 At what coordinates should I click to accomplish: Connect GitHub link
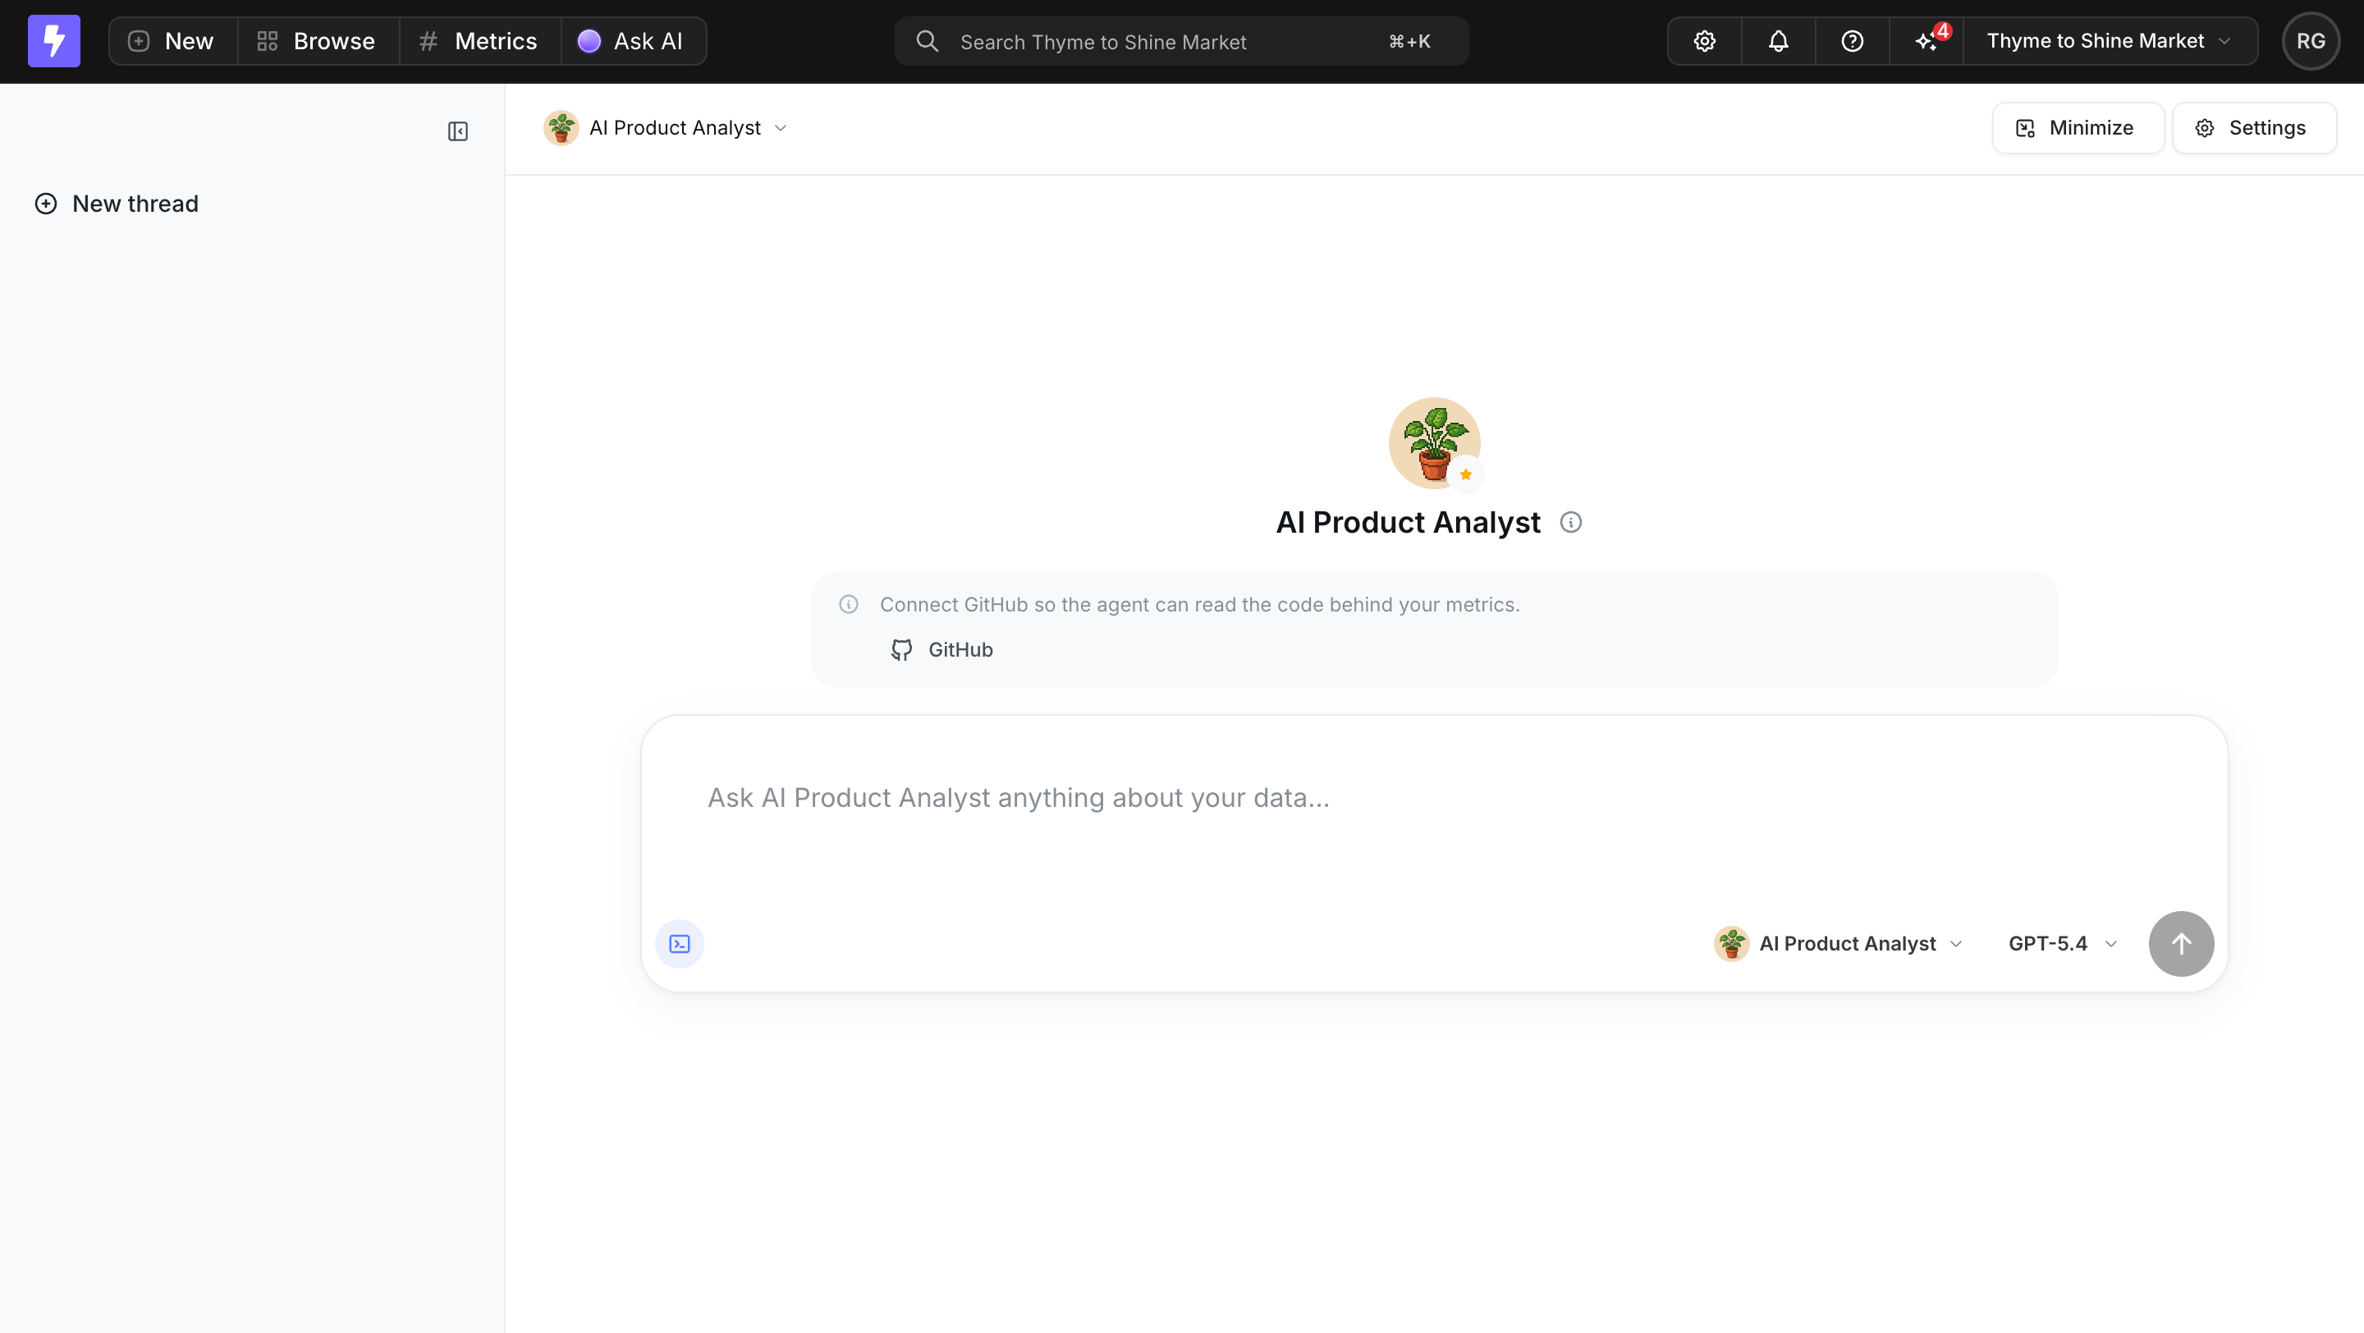[x=941, y=649]
